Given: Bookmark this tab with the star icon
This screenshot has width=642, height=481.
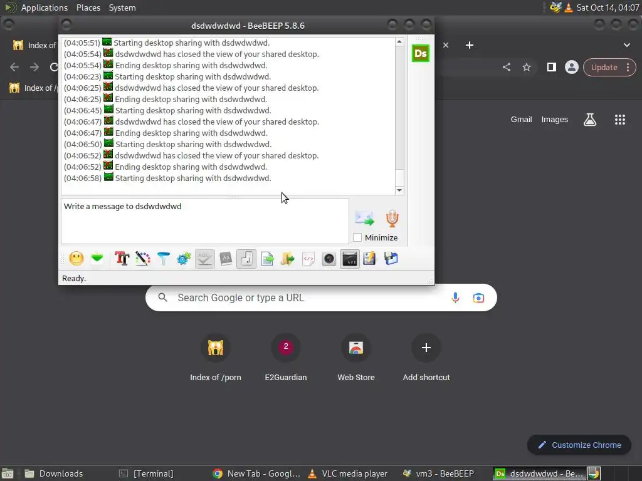Looking at the screenshot, I should [527, 67].
